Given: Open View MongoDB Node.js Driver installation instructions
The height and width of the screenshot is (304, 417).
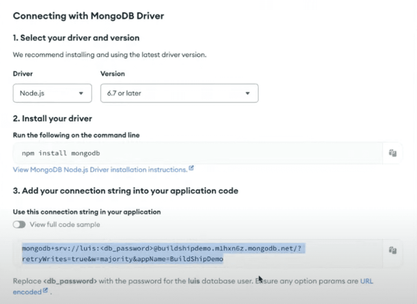Looking at the screenshot, I should pyautogui.click(x=100, y=170).
